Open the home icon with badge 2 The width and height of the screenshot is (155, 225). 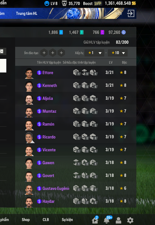pyautogui.click(x=95, y=220)
